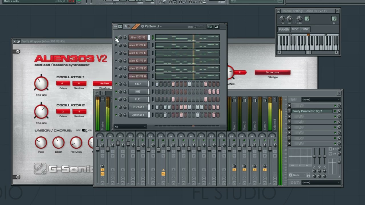Disable the Fruity Parametric EQ 2 effect
This screenshot has height=205, width=365.
coord(335,111)
